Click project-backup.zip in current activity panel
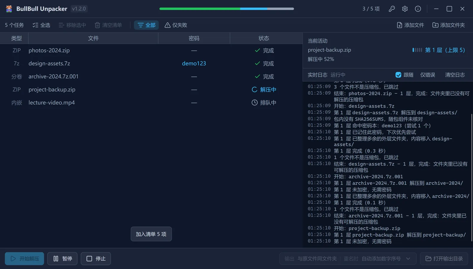The height and width of the screenshot is (269, 473). pyautogui.click(x=329, y=50)
